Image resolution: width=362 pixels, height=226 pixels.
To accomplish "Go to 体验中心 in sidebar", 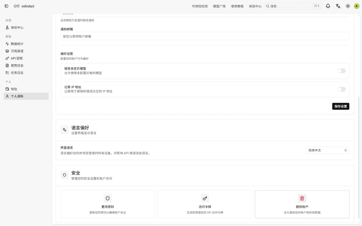I will [26, 28].
